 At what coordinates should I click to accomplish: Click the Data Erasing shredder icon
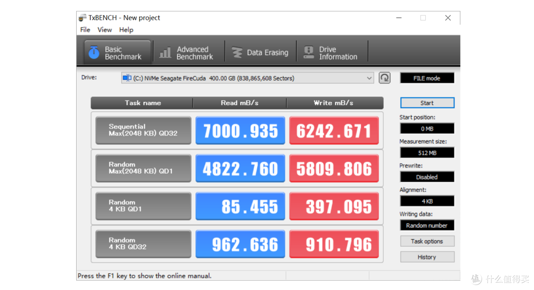pyautogui.click(x=237, y=52)
